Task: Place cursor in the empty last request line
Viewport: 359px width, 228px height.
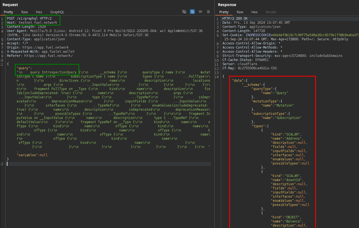Action: click(109, 164)
